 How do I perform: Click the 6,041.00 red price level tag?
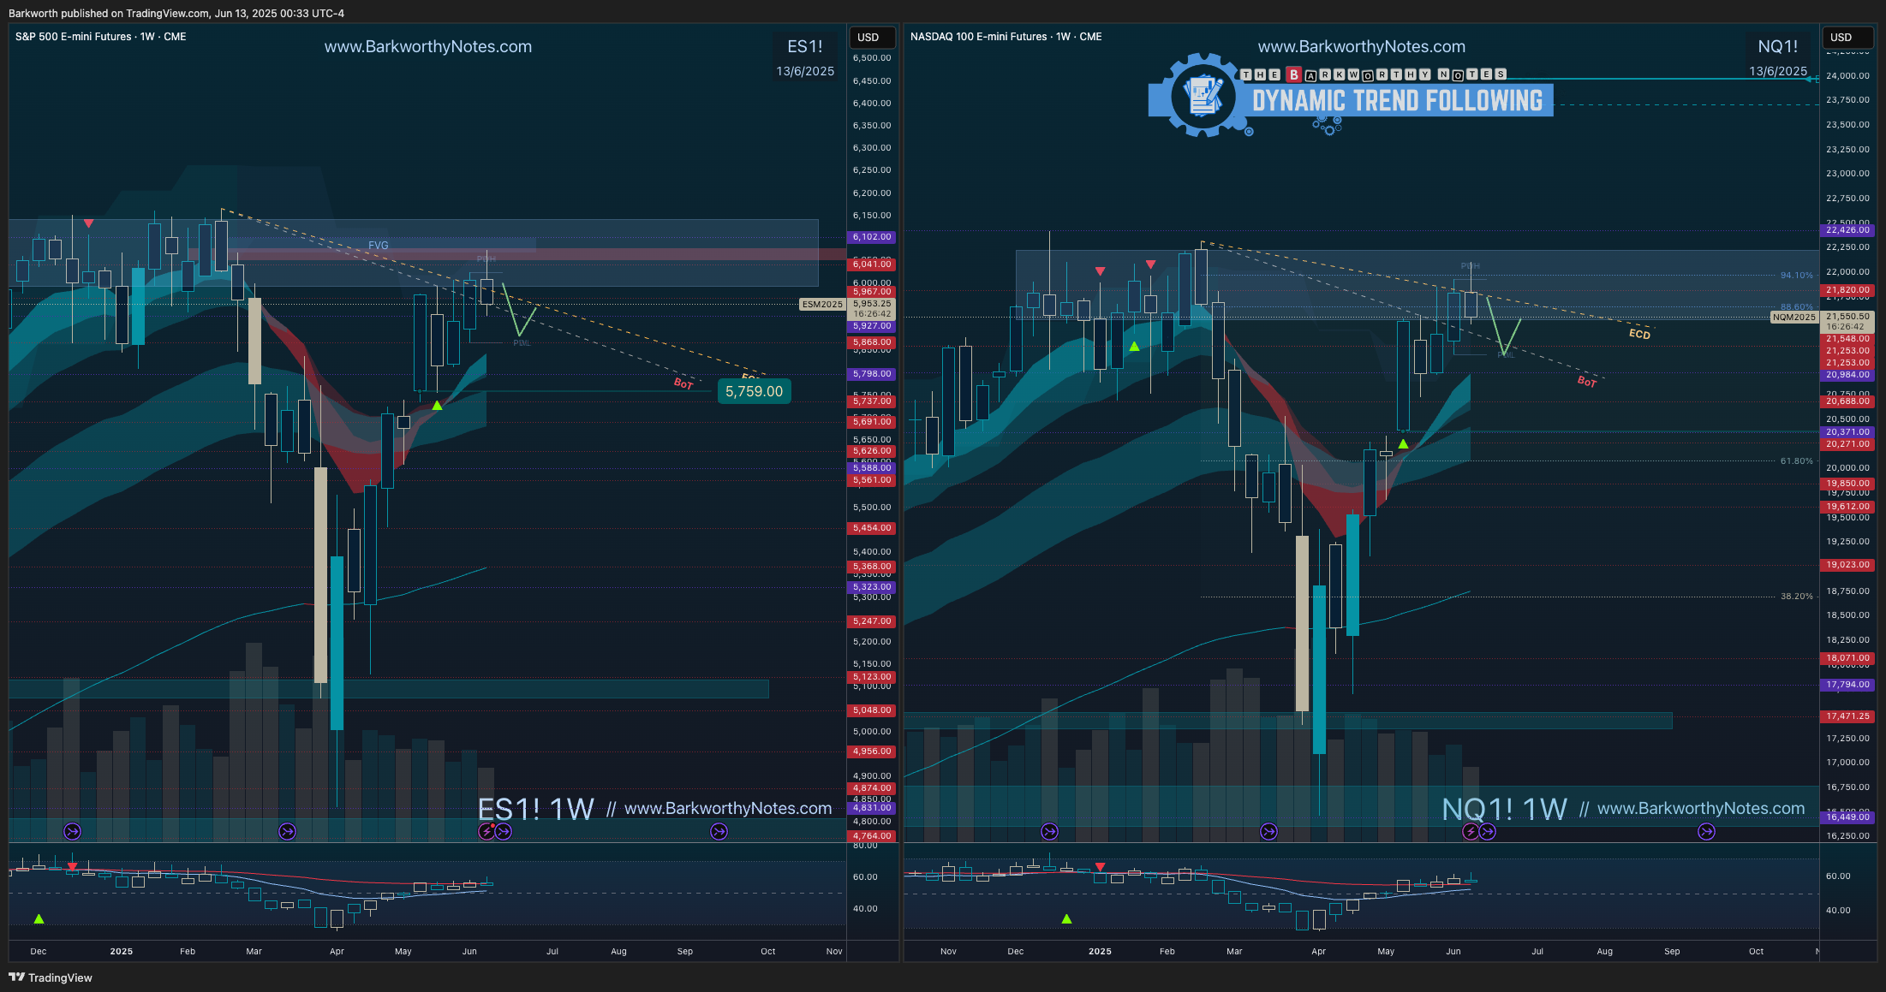872,264
